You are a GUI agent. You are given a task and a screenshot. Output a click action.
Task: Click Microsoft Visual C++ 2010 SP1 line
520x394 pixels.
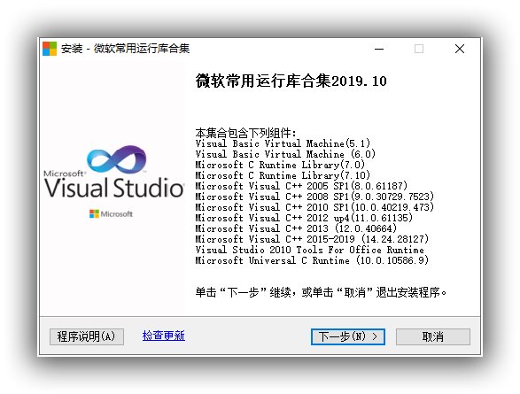(x=314, y=207)
